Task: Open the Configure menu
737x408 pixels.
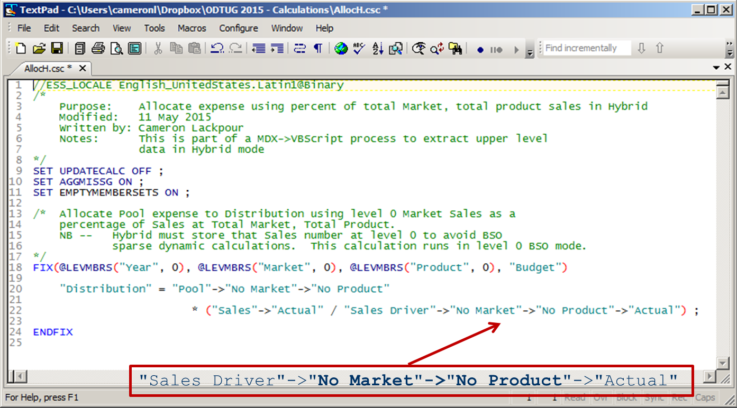Action: pos(239,28)
